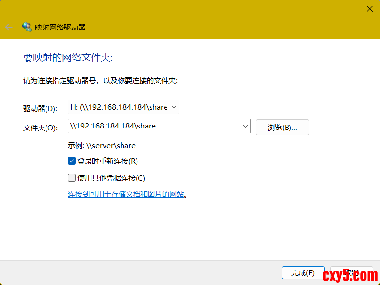
Task: Close the 映射网络驱动器 dialog window
Action: 369,9
